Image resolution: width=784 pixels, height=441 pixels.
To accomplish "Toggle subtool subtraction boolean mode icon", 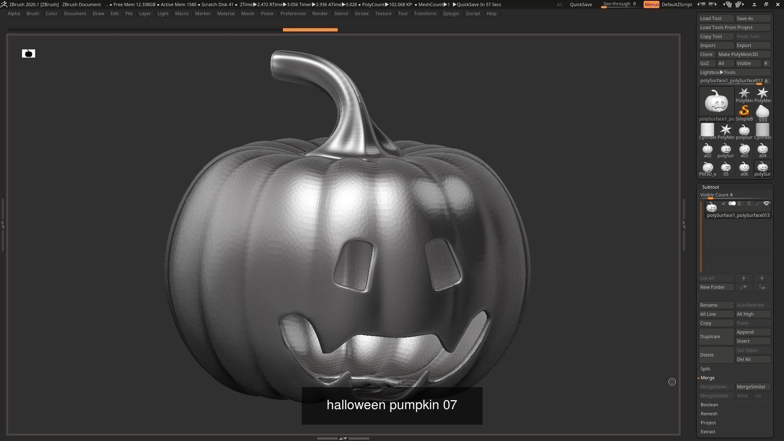I will pyautogui.click(x=741, y=203).
